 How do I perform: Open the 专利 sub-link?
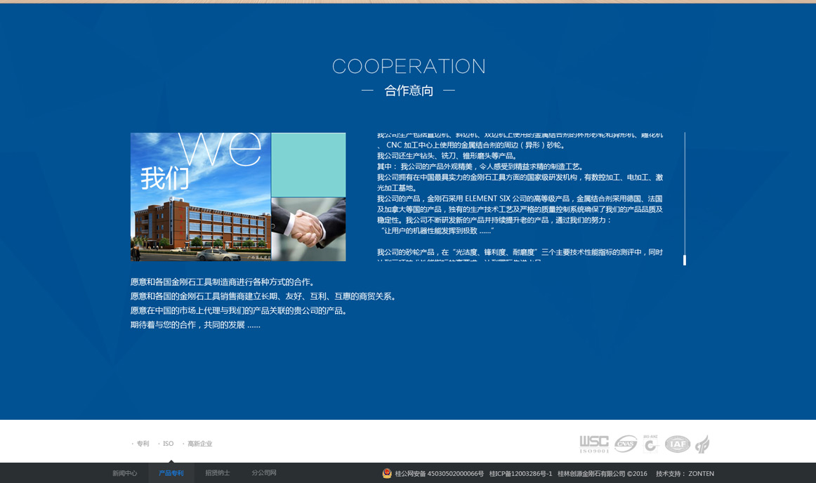click(x=143, y=444)
